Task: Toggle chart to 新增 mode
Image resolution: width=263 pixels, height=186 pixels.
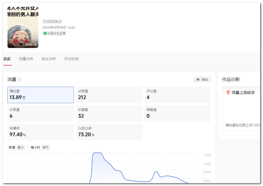Action: click(x=12, y=148)
